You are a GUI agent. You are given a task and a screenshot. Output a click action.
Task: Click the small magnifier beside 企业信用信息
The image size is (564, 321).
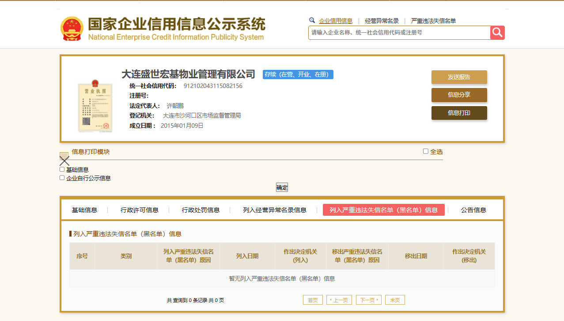(x=312, y=20)
